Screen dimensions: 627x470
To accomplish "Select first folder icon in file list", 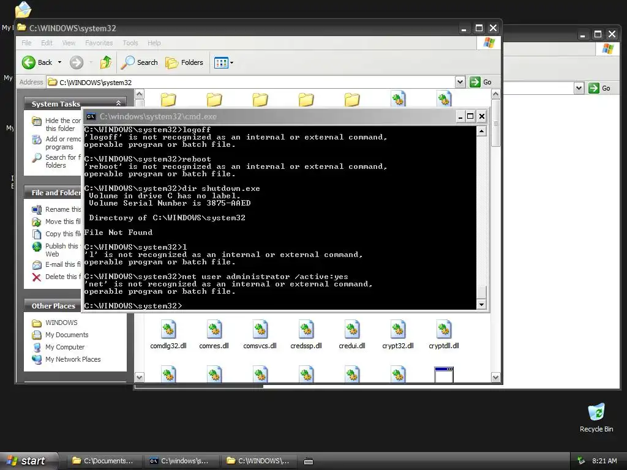I will (x=168, y=99).
